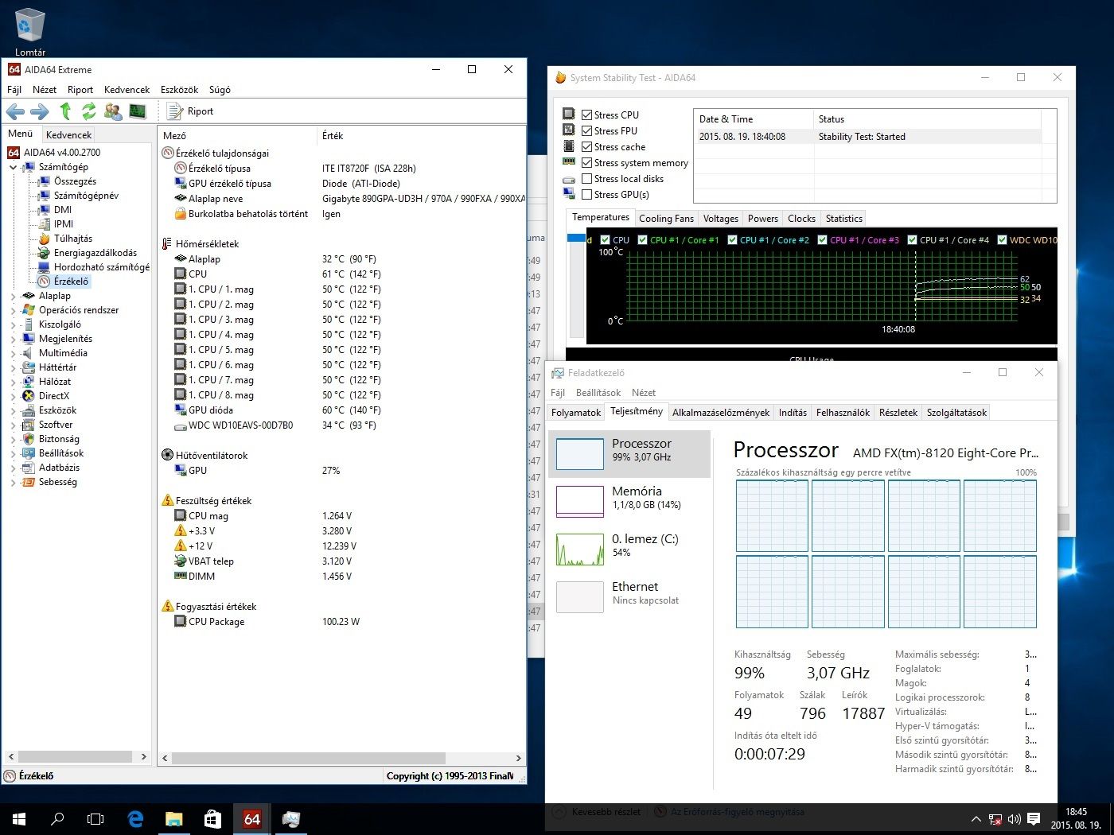Show hidden tray icons chevron
The width and height of the screenshot is (1114, 835).
[976, 819]
